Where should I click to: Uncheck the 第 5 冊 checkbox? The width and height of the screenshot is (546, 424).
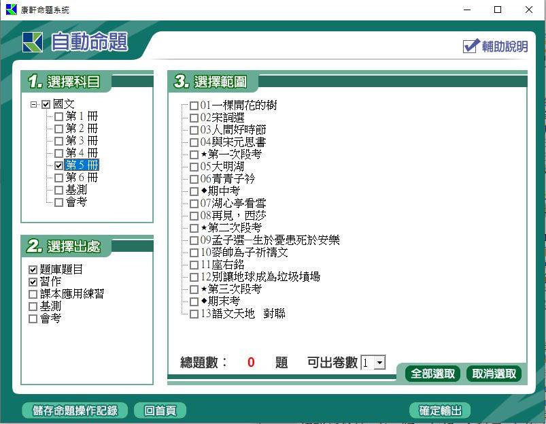pyautogui.click(x=59, y=165)
